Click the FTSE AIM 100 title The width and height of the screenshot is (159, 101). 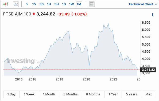click(x=17, y=14)
